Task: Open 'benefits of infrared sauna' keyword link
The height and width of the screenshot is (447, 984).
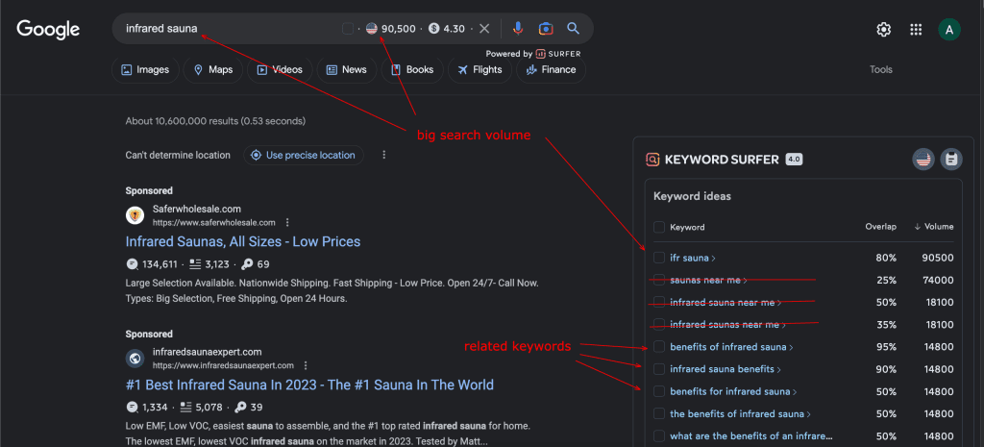Action: coord(731,347)
